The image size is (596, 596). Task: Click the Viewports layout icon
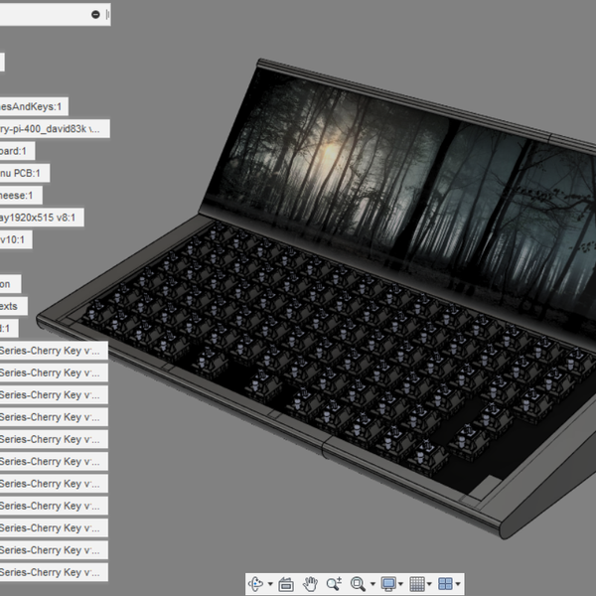pyautogui.click(x=445, y=584)
